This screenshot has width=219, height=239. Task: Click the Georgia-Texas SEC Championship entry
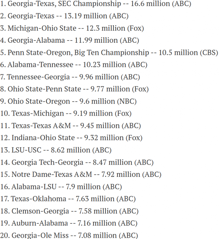pos(96,4)
